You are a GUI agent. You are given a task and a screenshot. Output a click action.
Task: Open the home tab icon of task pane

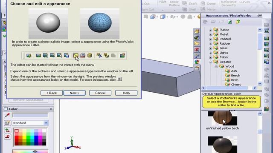click(197, 31)
